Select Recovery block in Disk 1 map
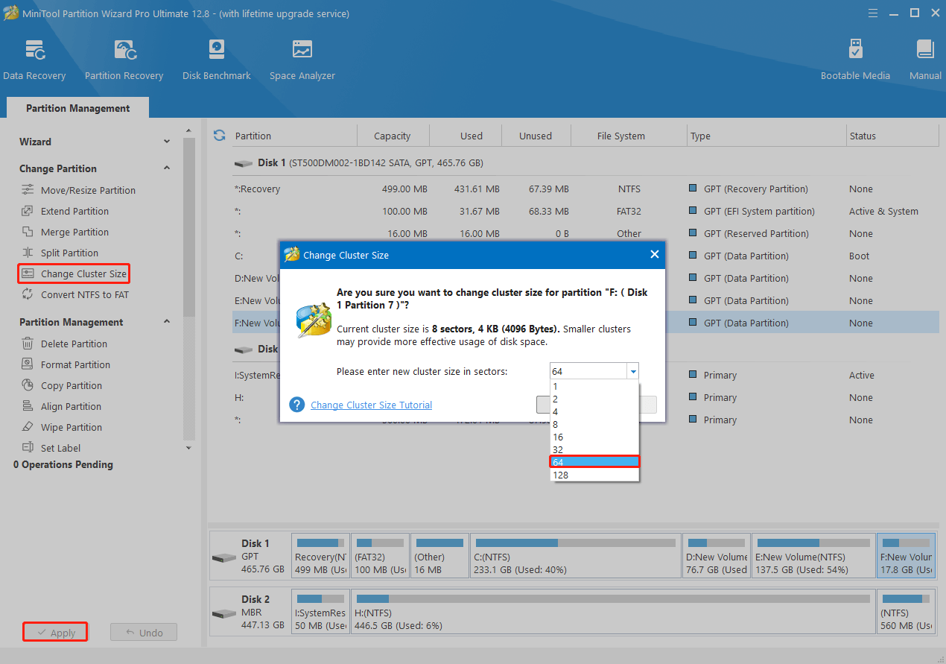 [x=320, y=556]
